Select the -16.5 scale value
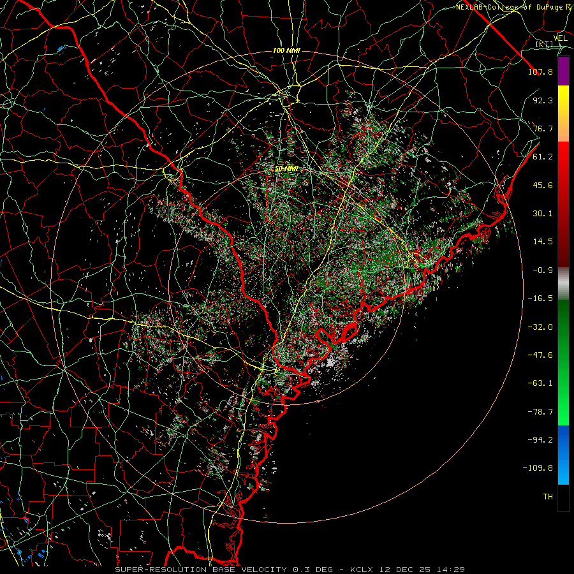This screenshot has height=574, width=574. pos(540,298)
